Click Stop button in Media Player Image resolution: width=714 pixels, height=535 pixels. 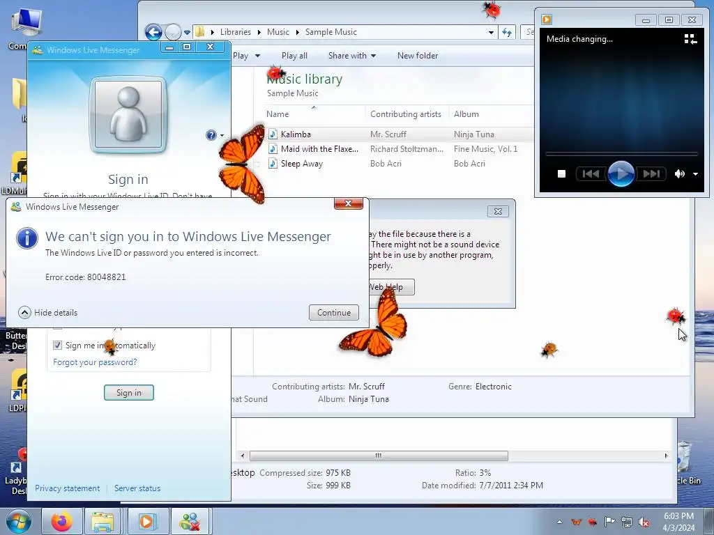point(561,173)
